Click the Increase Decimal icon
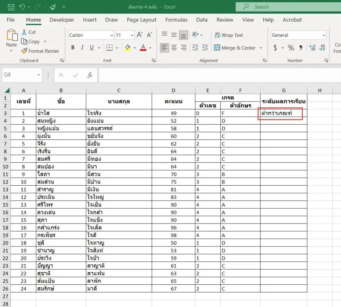 point(312,48)
